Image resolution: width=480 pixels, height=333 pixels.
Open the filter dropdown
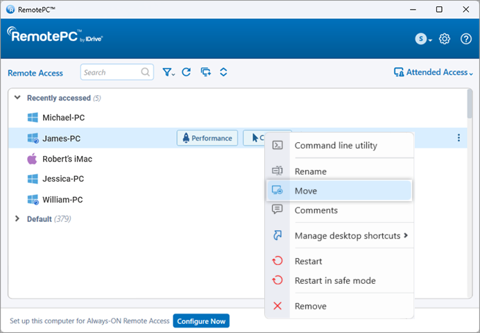pos(168,72)
